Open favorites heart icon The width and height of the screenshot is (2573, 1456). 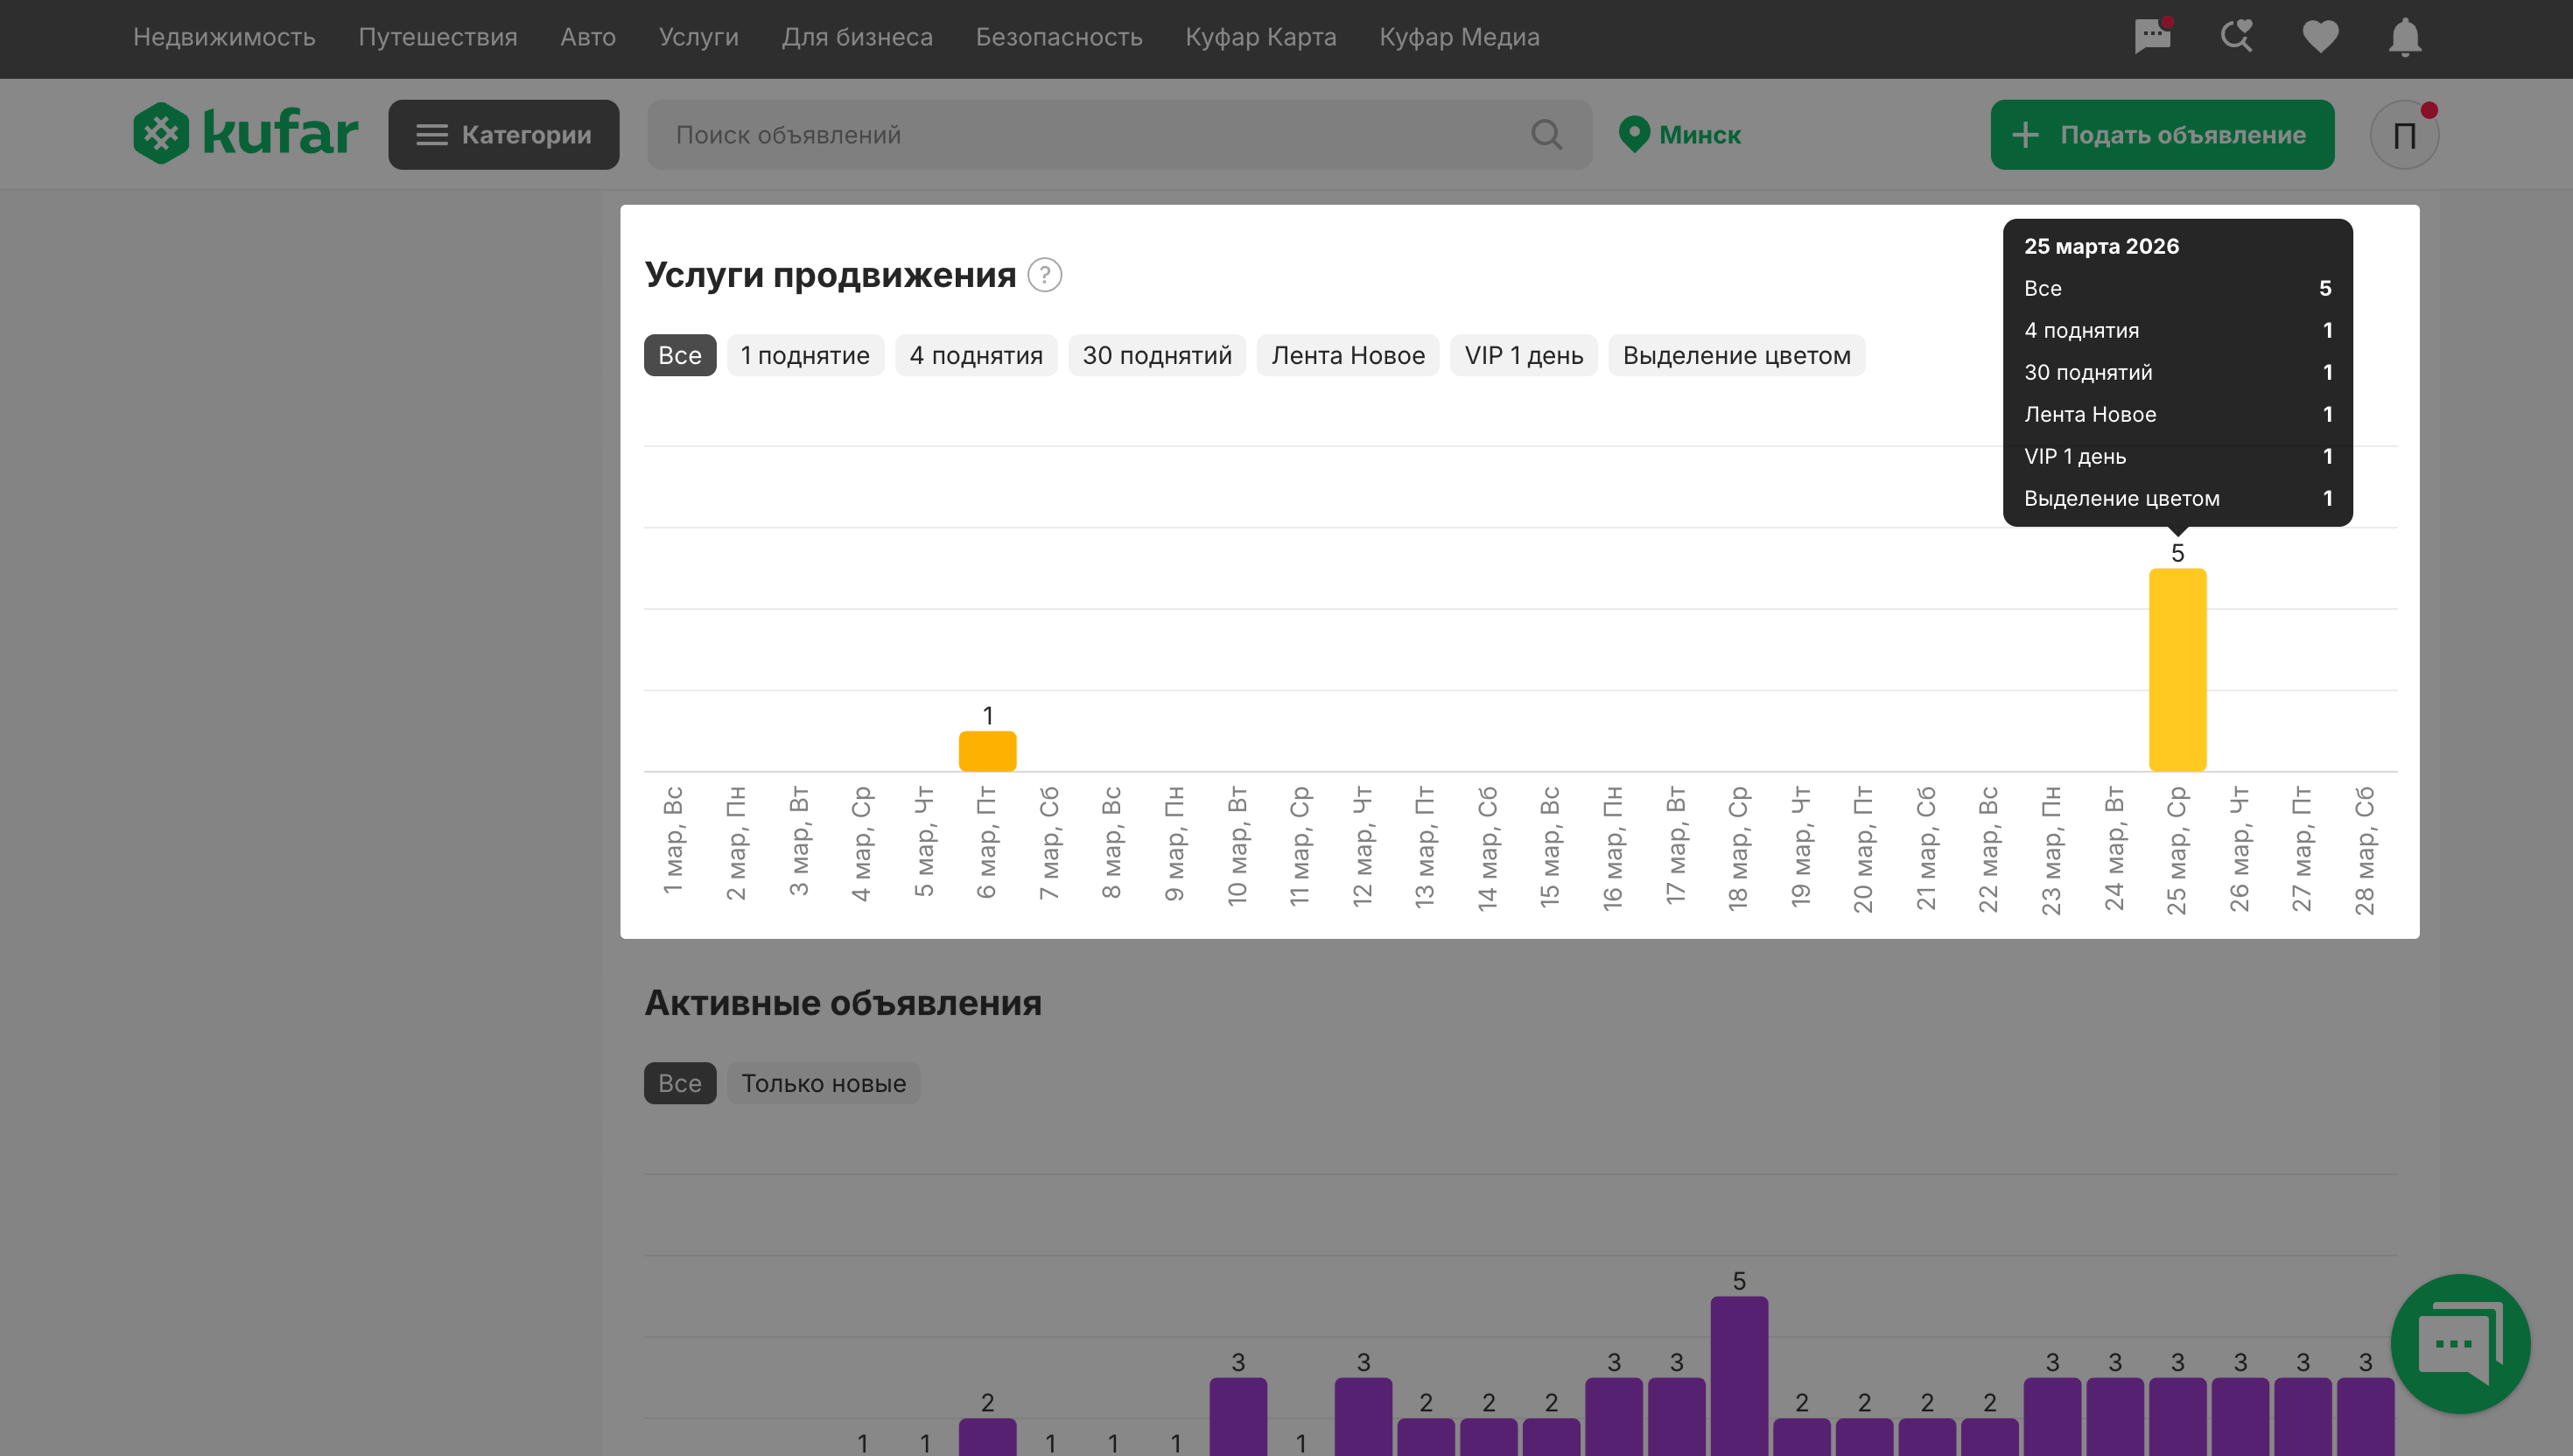pyautogui.click(x=2320, y=37)
